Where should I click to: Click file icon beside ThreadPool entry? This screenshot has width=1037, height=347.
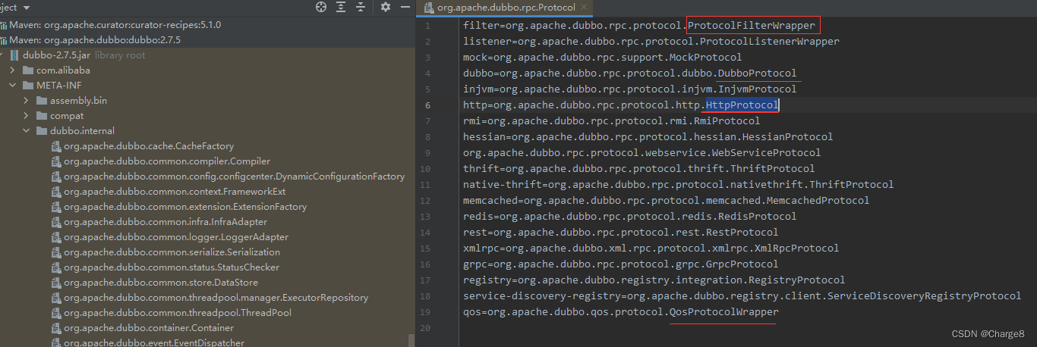[55, 313]
